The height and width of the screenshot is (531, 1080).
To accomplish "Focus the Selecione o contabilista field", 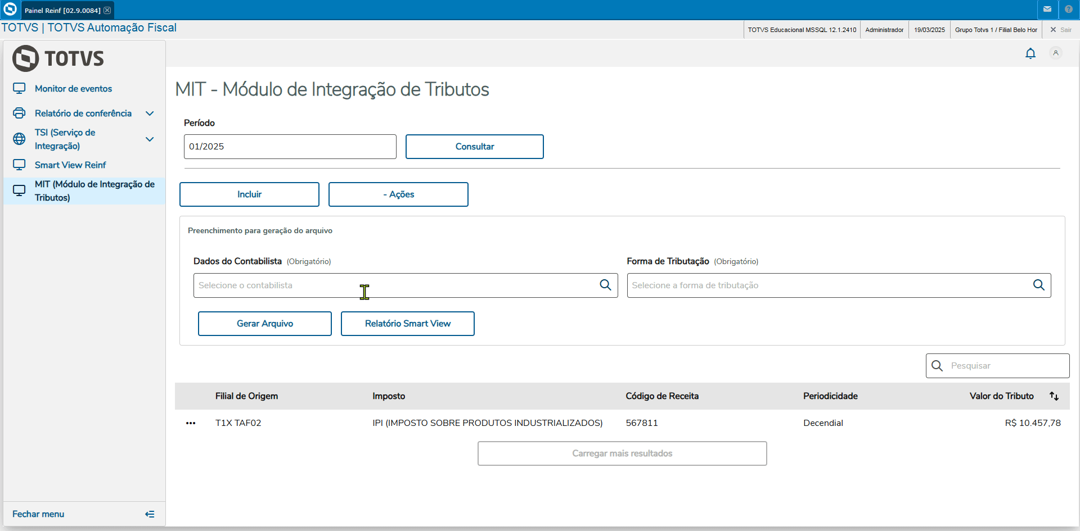I will 406,285.
